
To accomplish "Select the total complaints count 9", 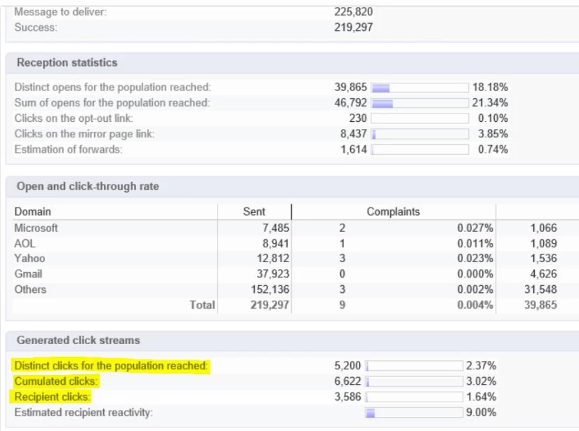I will 342,305.
